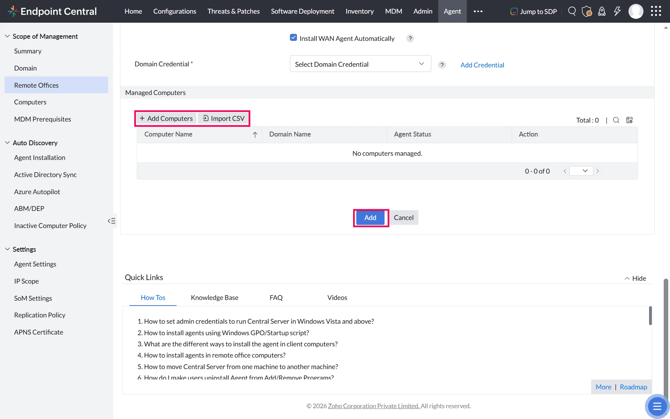Click the more menu ellipsis in navigation bar
This screenshot has width=670, height=419.
click(x=478, y=11)
